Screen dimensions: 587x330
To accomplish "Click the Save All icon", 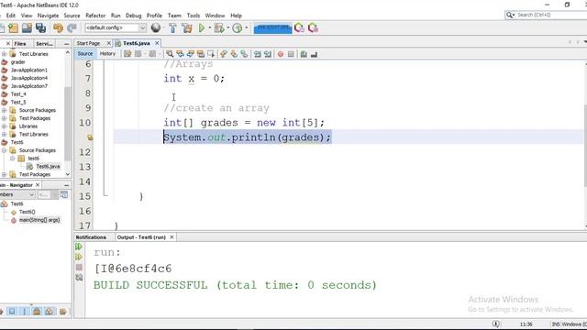I will point(40,28).
